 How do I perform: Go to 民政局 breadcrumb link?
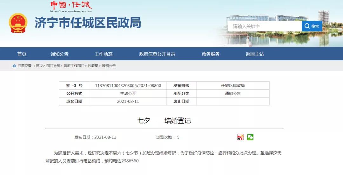point(93,66)
